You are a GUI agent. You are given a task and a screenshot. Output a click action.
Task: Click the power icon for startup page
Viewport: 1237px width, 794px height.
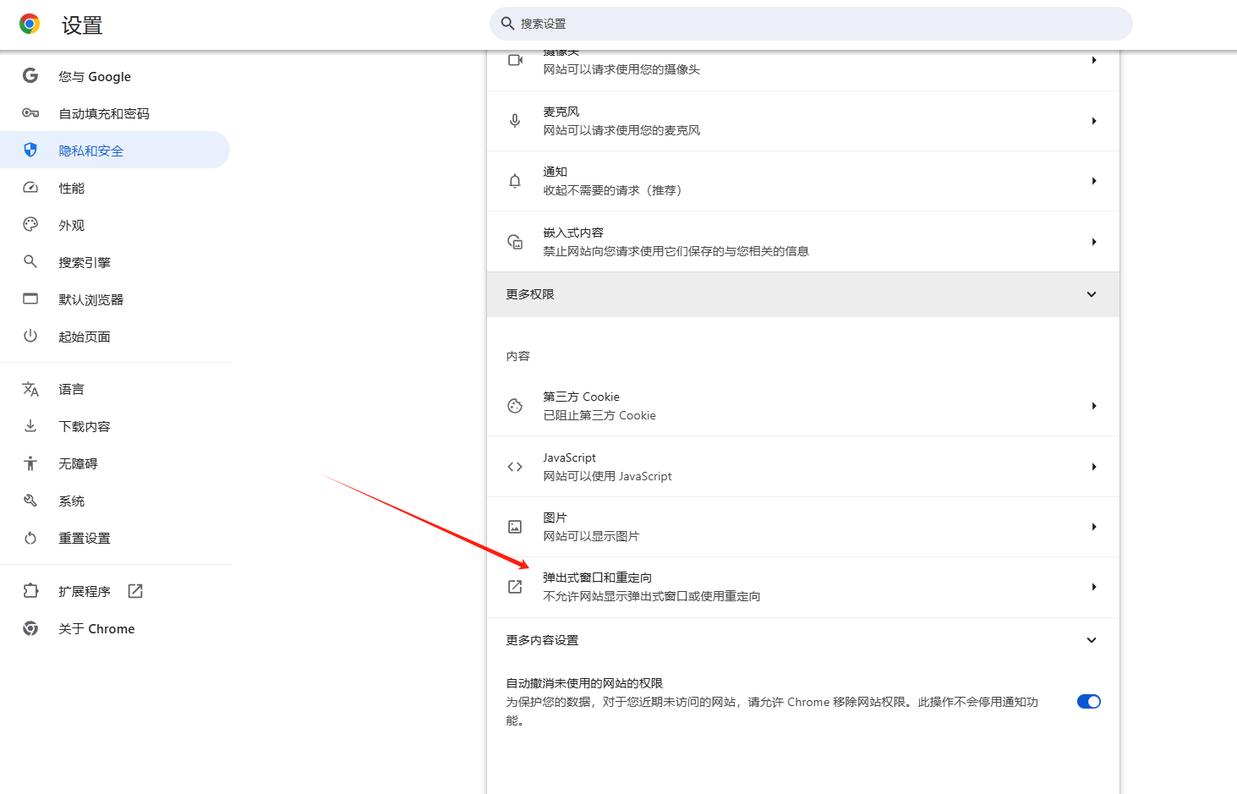pyautogui.click(x=30, y=337)
